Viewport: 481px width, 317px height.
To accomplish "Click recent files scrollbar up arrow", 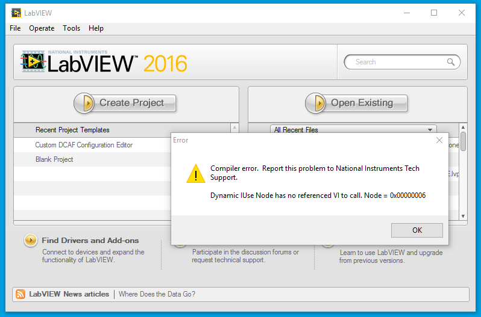I will (463, 127).
